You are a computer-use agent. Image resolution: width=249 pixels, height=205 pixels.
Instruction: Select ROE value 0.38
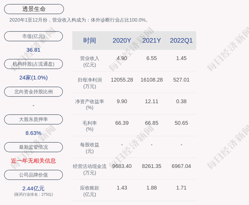coord(181,101)
